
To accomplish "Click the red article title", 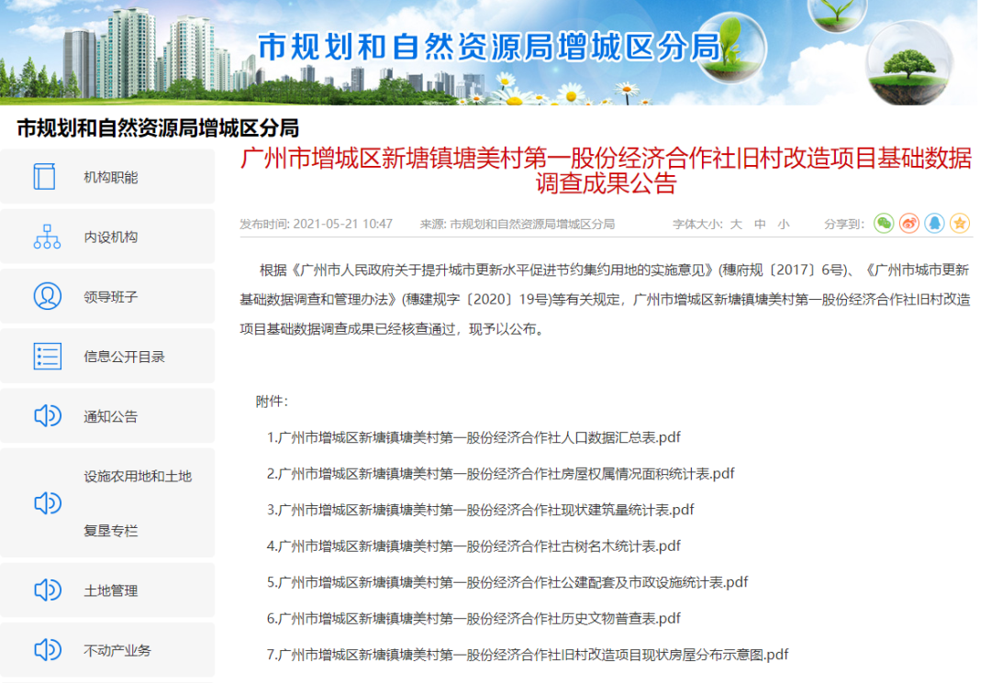I will pyautogui.click(x=606, y=171).
